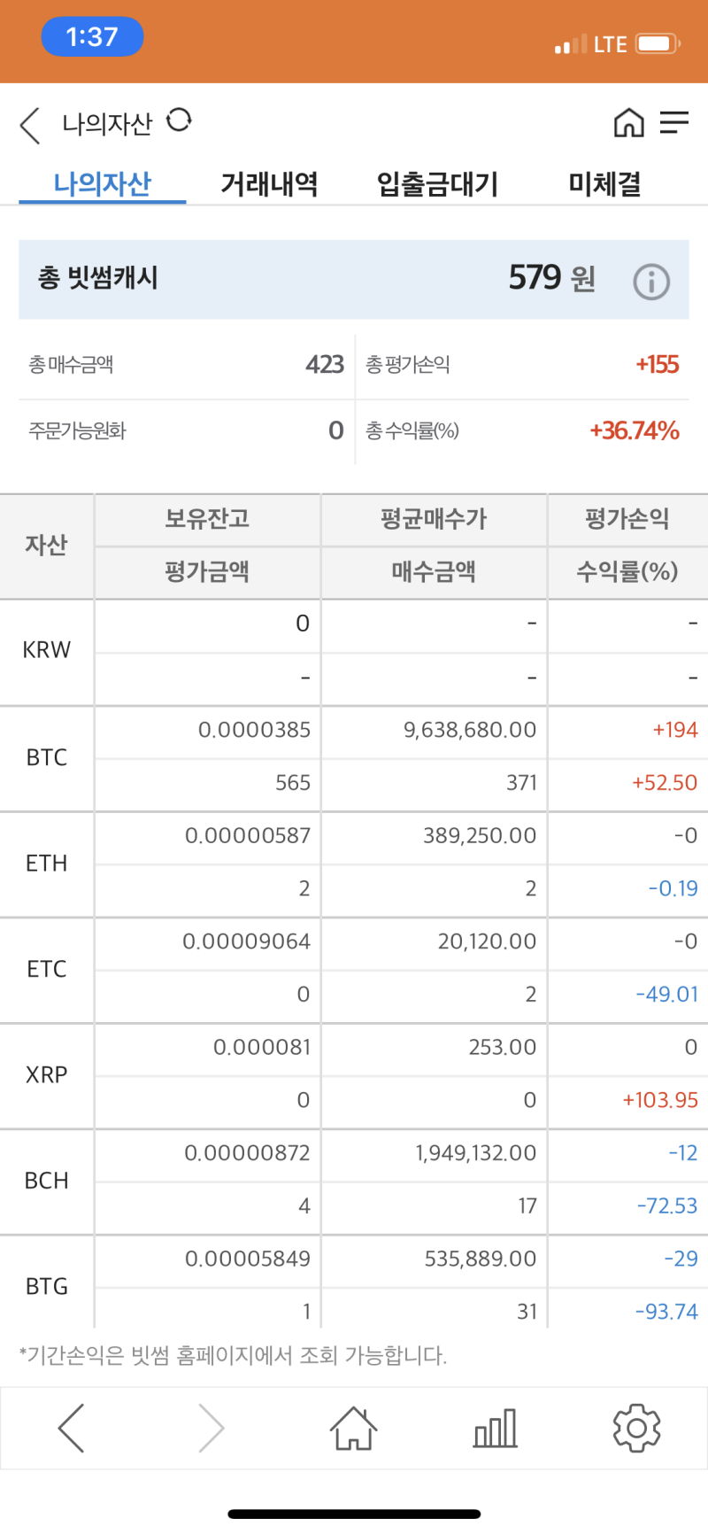This screenshot has width=708, height=1534.
Task: Refresh assets with the circular reload icon
Action: pos(179,120)
